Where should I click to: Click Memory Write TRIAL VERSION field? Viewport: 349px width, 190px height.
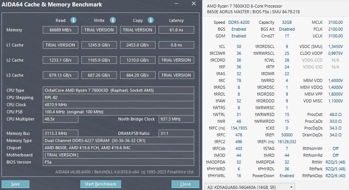coord(99,30)
